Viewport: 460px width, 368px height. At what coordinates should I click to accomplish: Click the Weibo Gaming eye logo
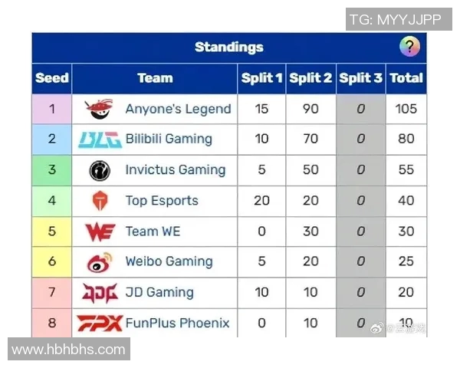(100, 262)
